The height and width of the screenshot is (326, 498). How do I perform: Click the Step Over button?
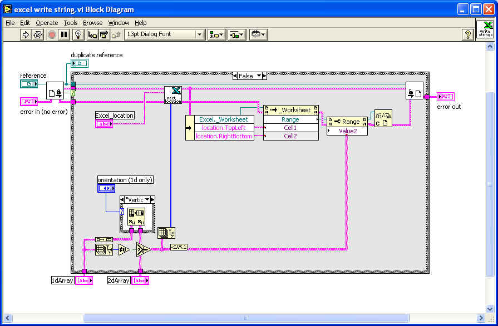104,34
